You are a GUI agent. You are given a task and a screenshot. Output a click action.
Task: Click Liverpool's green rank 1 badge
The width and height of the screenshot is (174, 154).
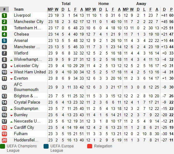click(4, 15)
